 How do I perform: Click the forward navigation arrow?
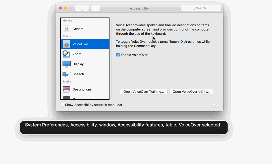pos(86,8)
